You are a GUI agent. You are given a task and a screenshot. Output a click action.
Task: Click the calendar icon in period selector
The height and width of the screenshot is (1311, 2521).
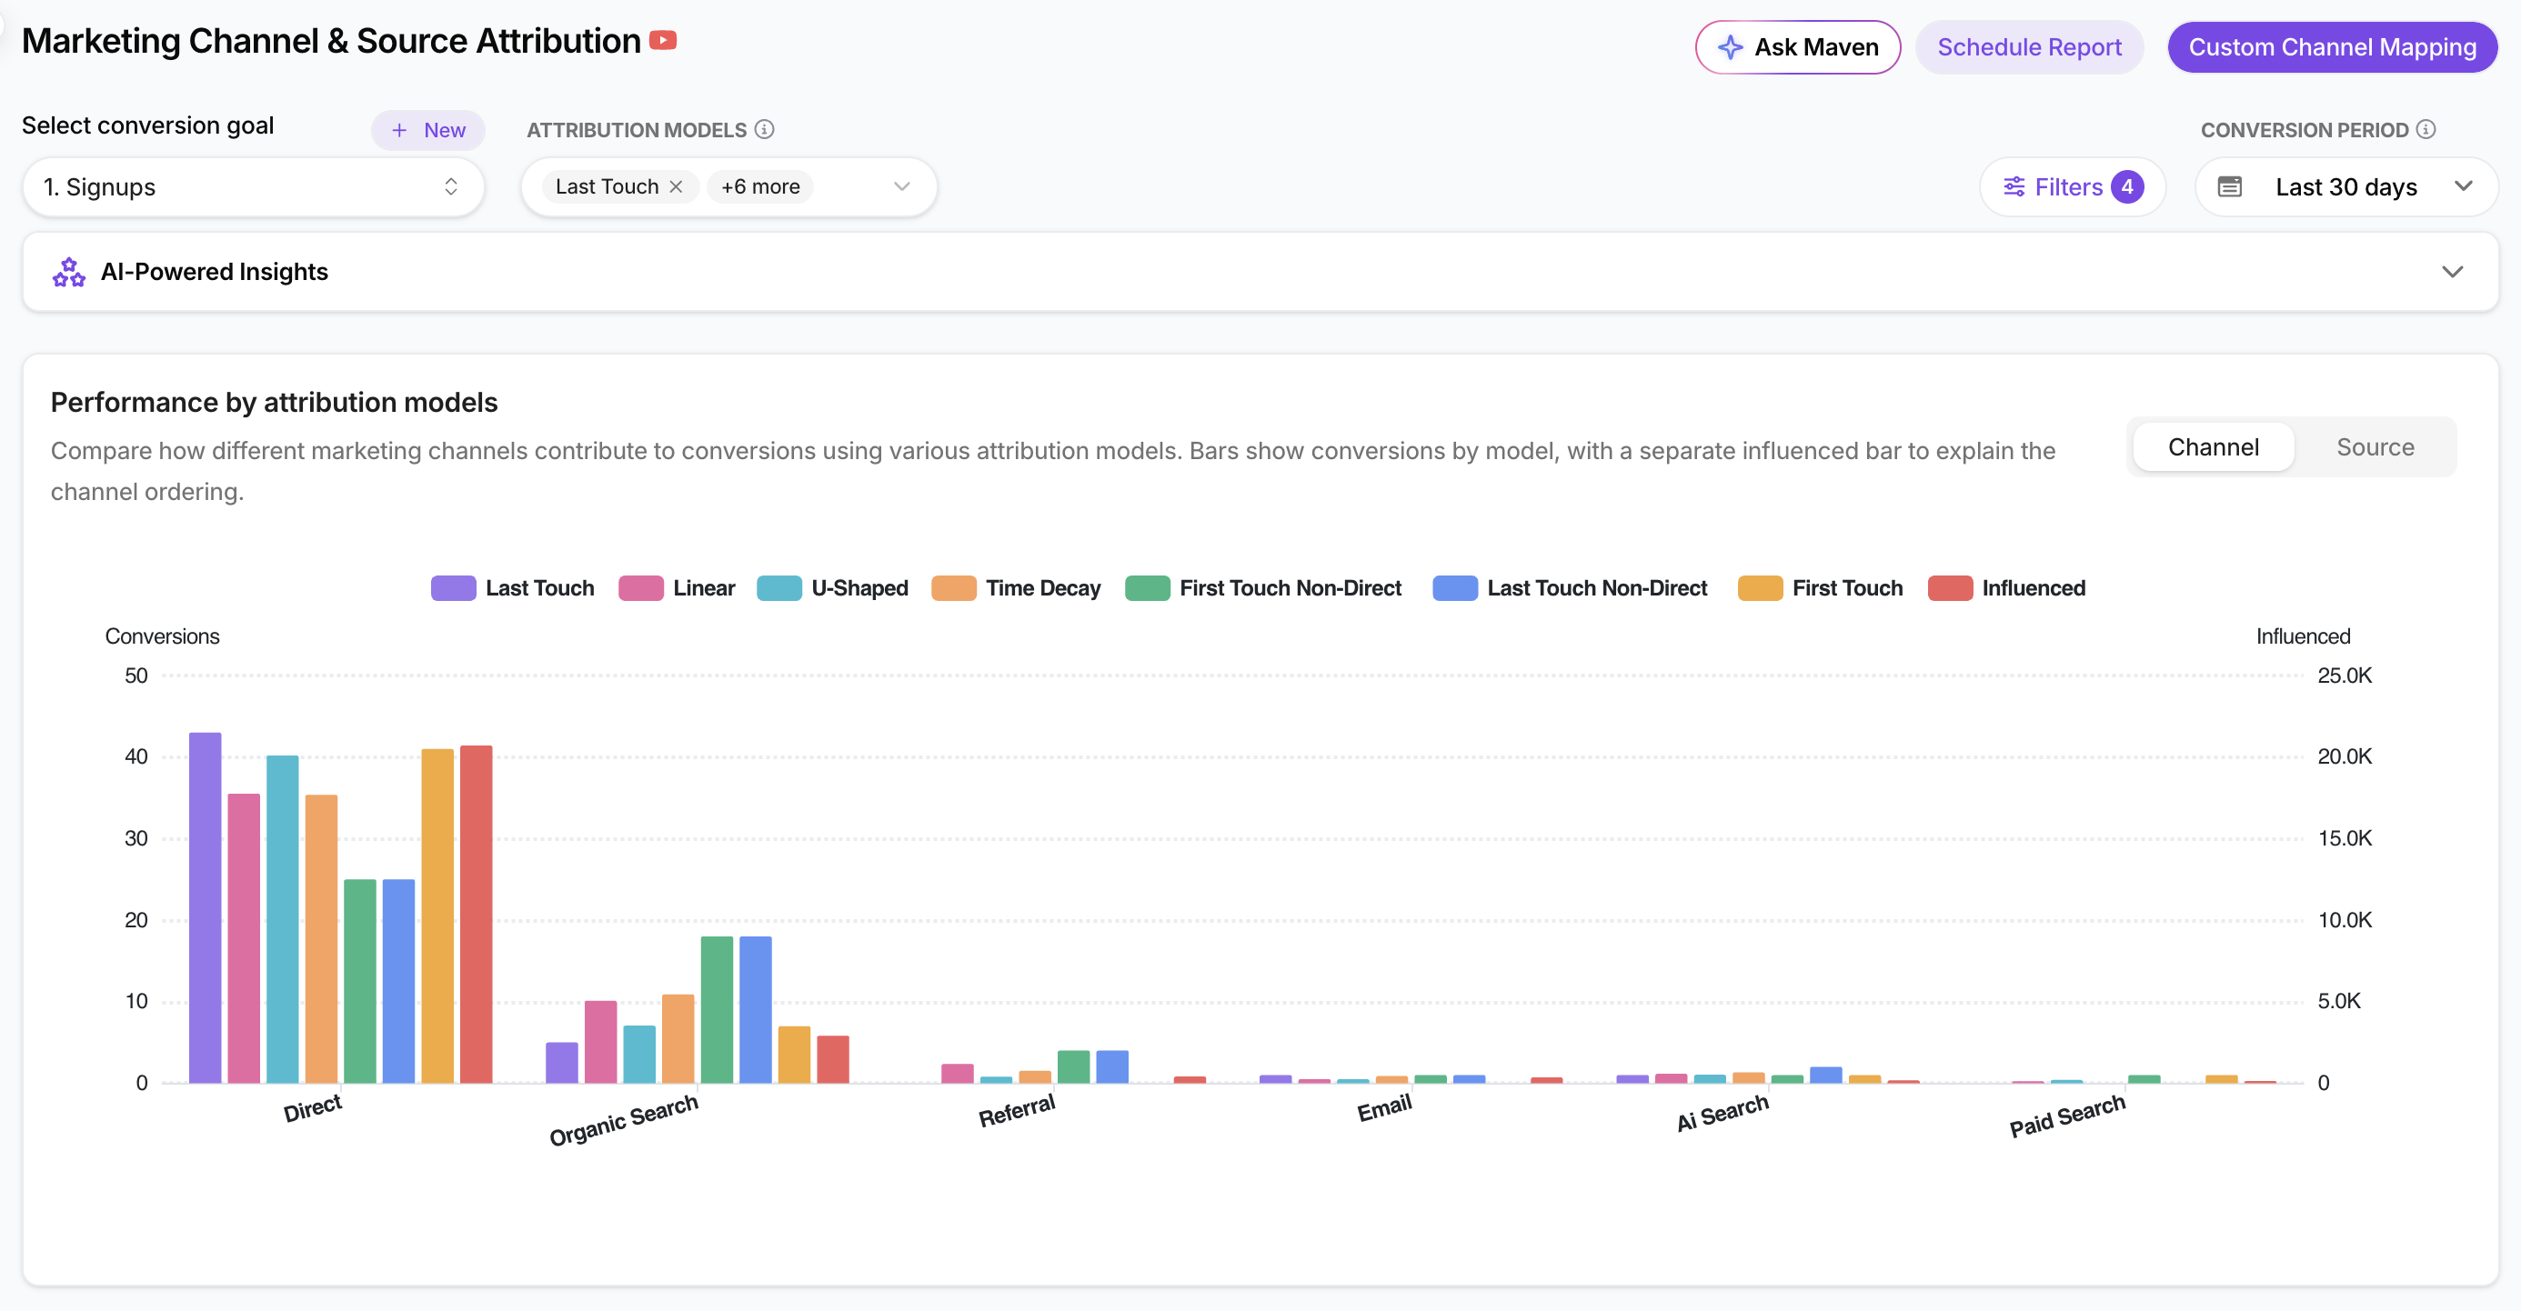(2229, 185)
